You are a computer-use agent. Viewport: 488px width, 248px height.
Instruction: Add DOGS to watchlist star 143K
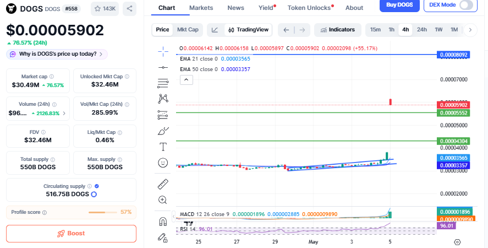click(105, 9)
